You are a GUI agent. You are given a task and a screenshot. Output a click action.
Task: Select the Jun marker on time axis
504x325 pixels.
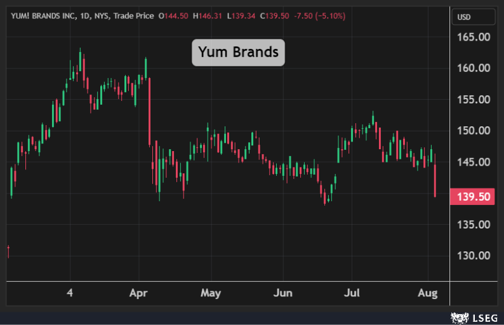282,293
